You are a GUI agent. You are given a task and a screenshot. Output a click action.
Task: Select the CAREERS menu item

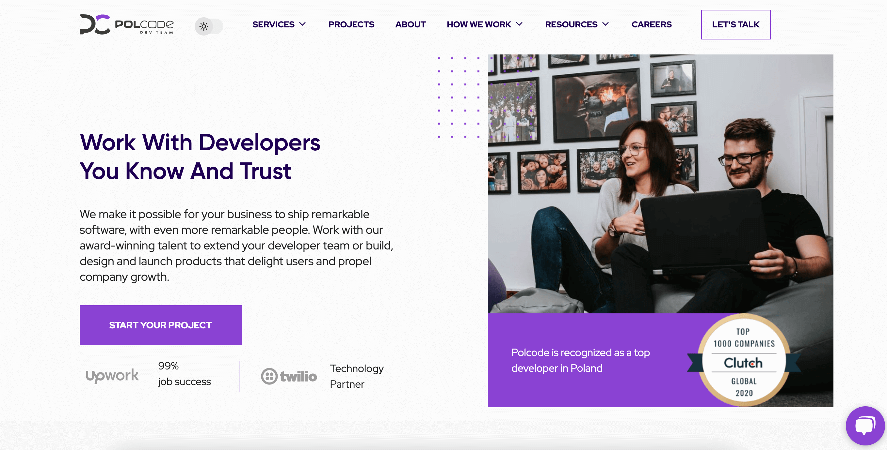click(x=651, y=24)
